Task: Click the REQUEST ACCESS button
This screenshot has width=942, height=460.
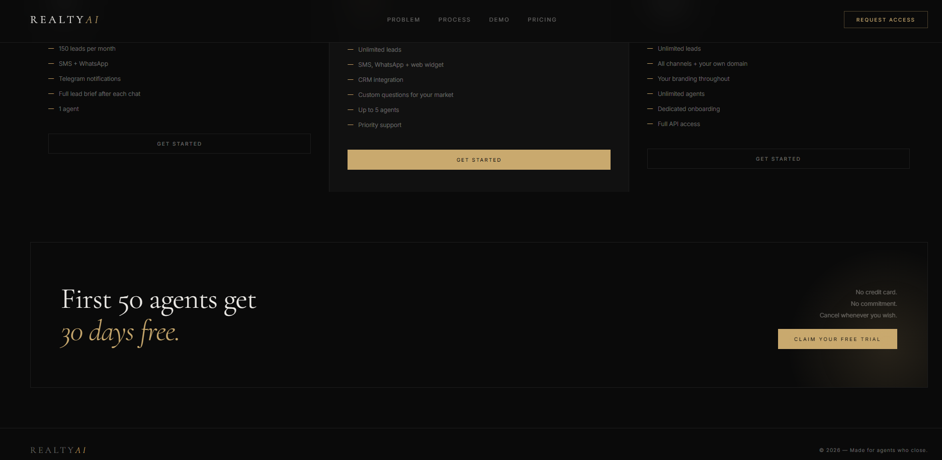Action: (x=885, y=20)
